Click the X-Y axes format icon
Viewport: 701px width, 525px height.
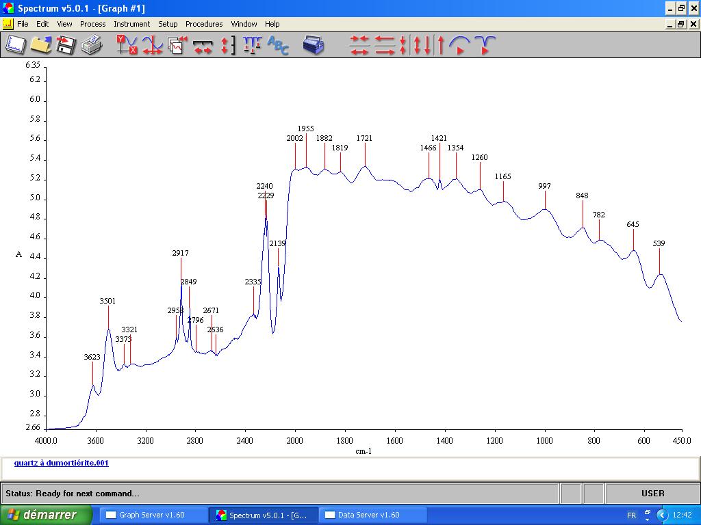127,45
